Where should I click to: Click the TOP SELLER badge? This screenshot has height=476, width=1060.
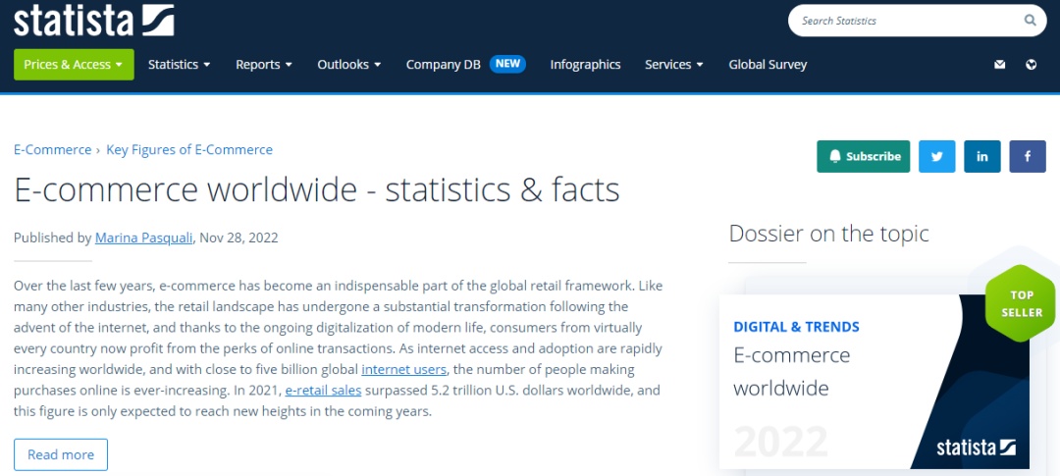[x=1022, y=303]
